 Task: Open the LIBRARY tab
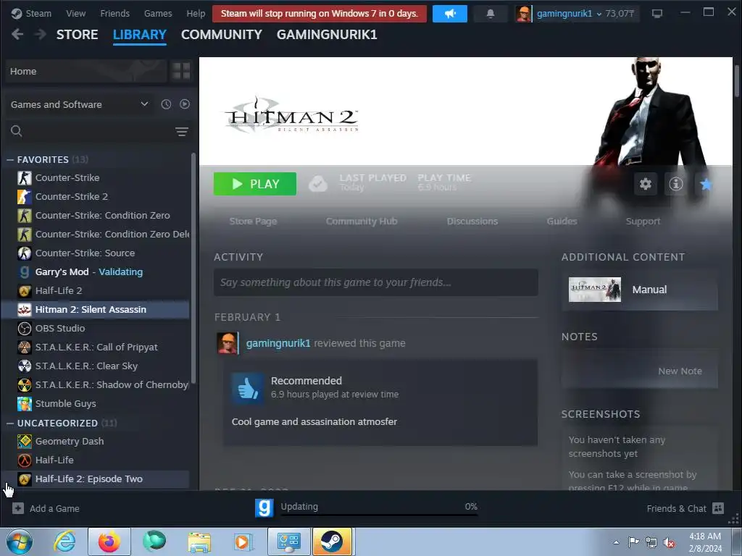tap(140, 35)
